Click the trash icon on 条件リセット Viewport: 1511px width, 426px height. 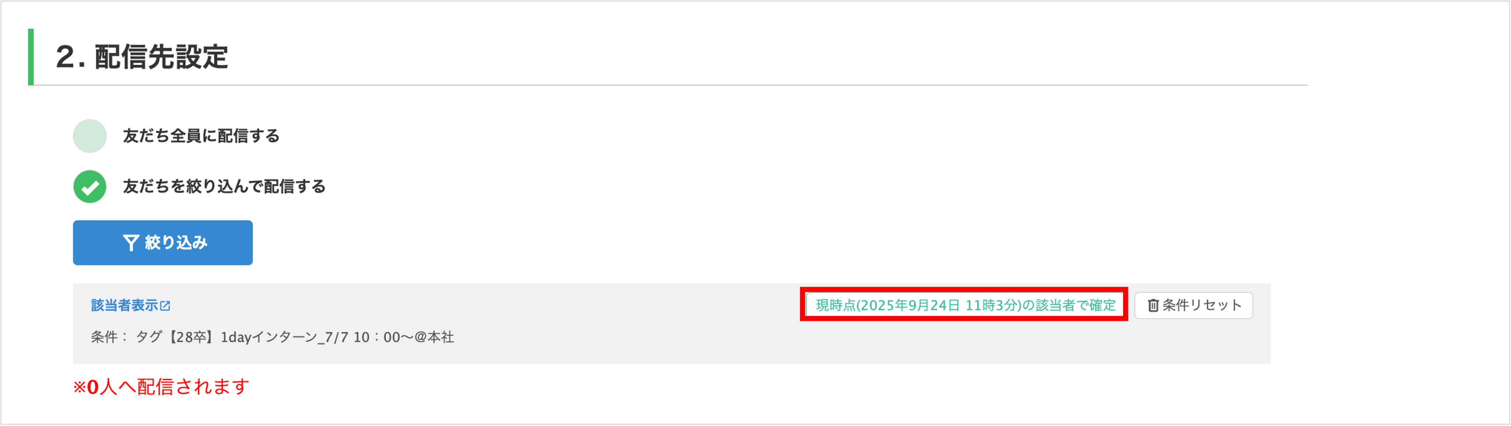coord(1153,306)
